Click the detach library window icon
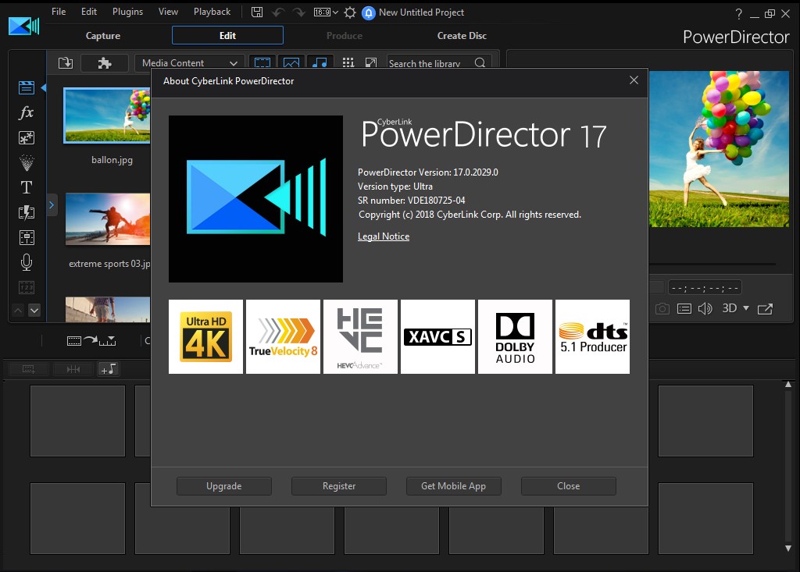The width and height of the screenshot is (800, 572). click(x=371, y=62)
